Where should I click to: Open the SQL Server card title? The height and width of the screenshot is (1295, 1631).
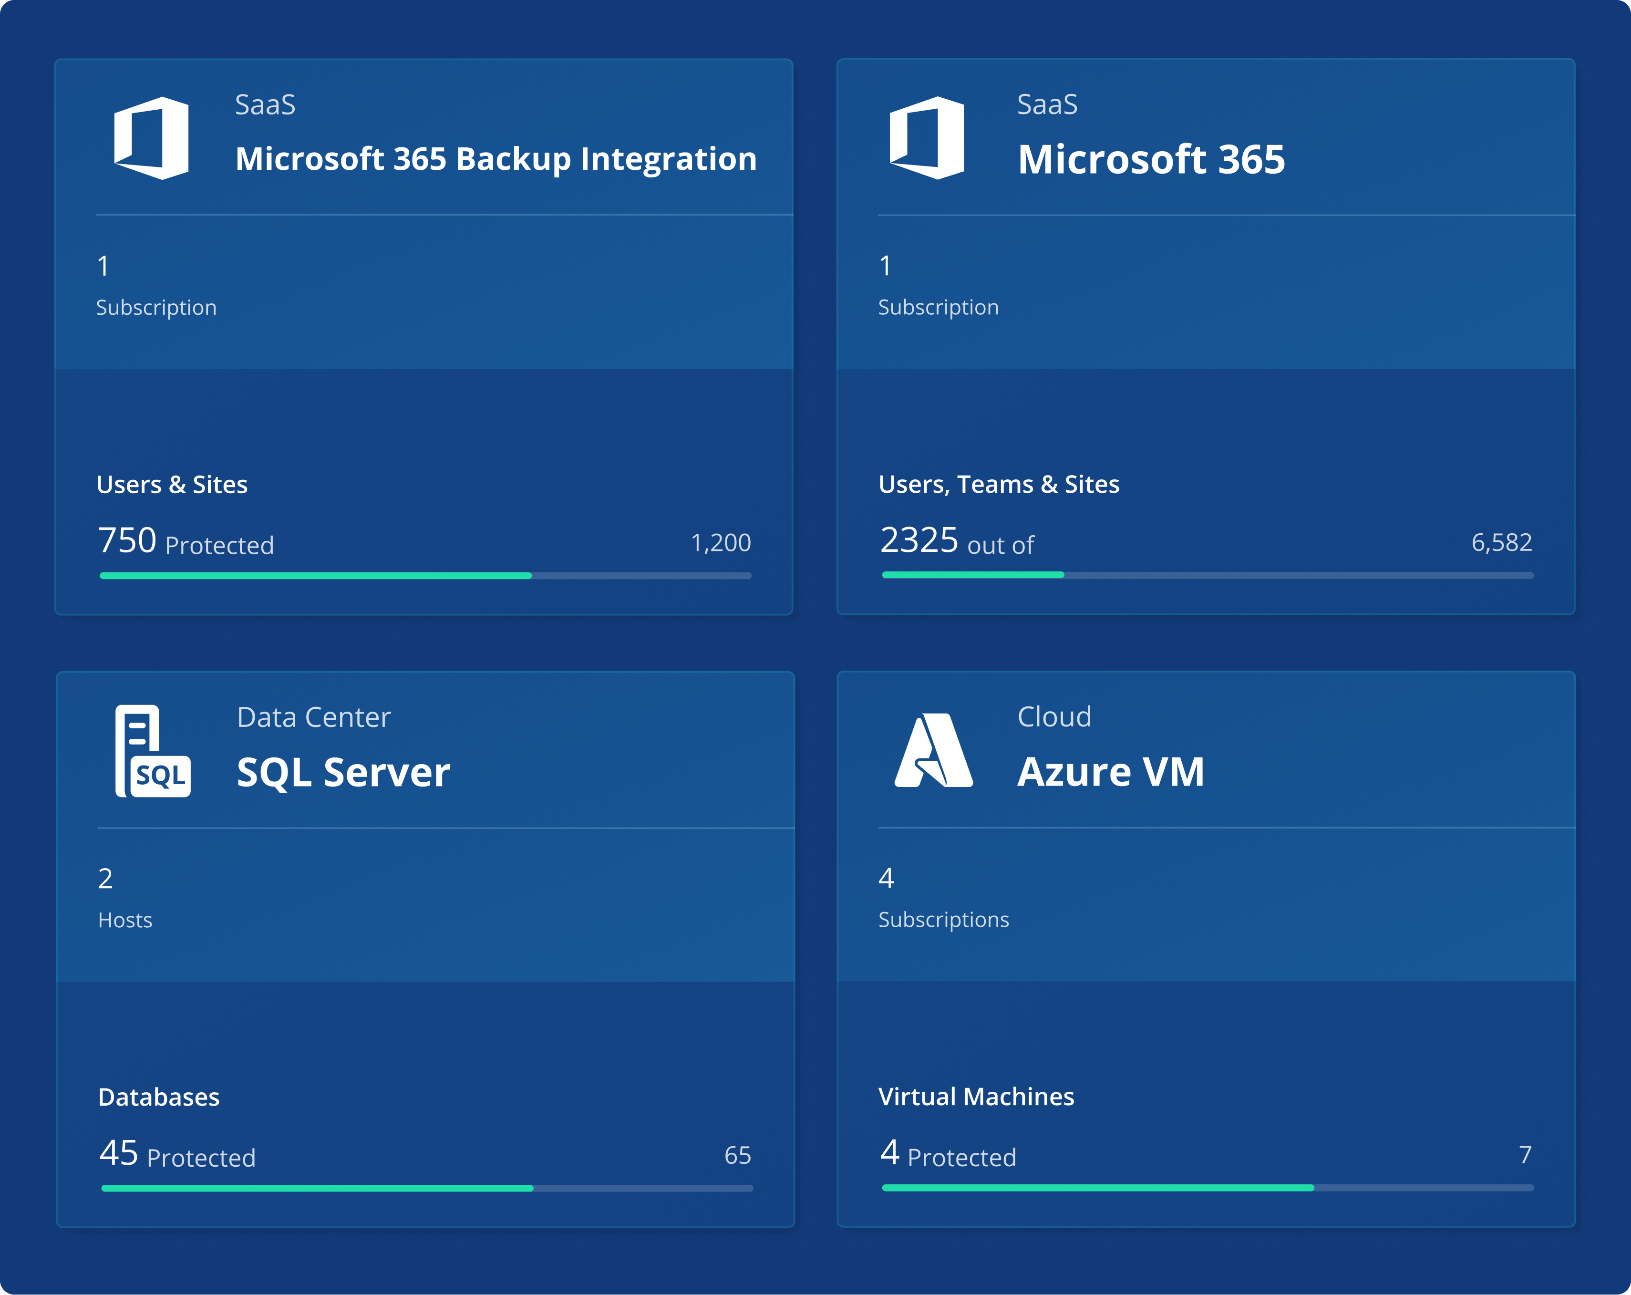(x=343, y=772)
